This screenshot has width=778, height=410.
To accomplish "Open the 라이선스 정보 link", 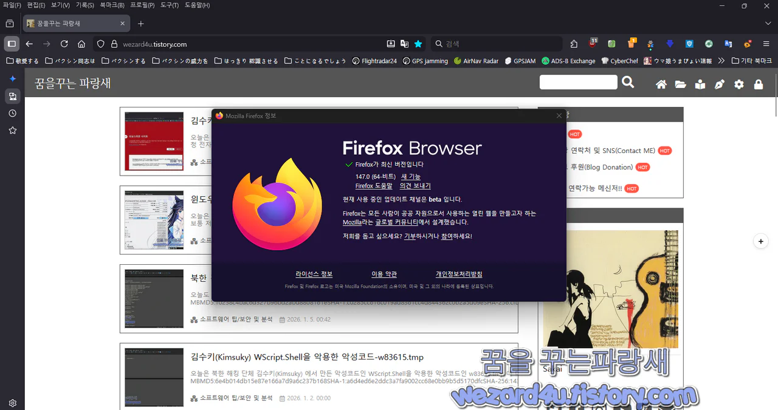I will tap(314, 274).
